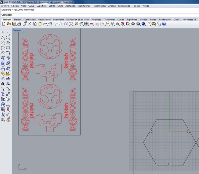
Task: Switch to the Seleccionar tab
Action: [x=58, y=20]
